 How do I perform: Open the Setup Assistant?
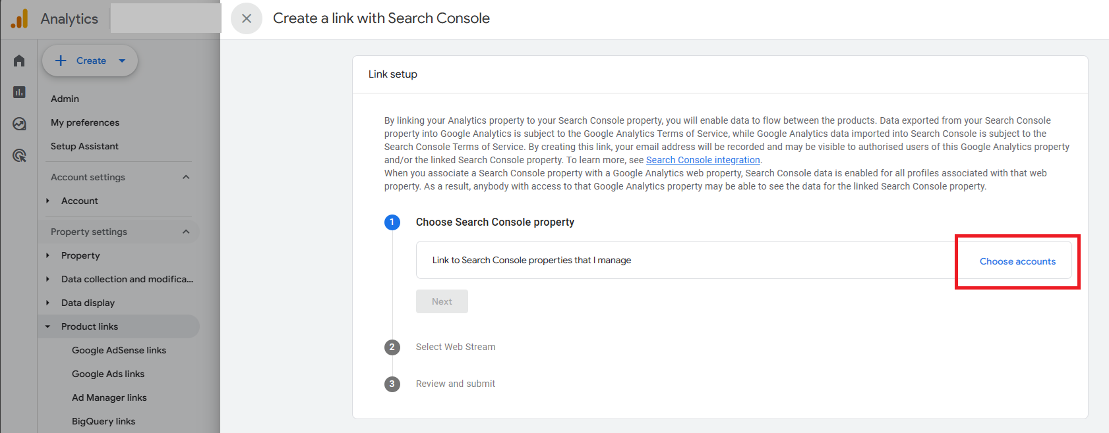tap(84, 146)
